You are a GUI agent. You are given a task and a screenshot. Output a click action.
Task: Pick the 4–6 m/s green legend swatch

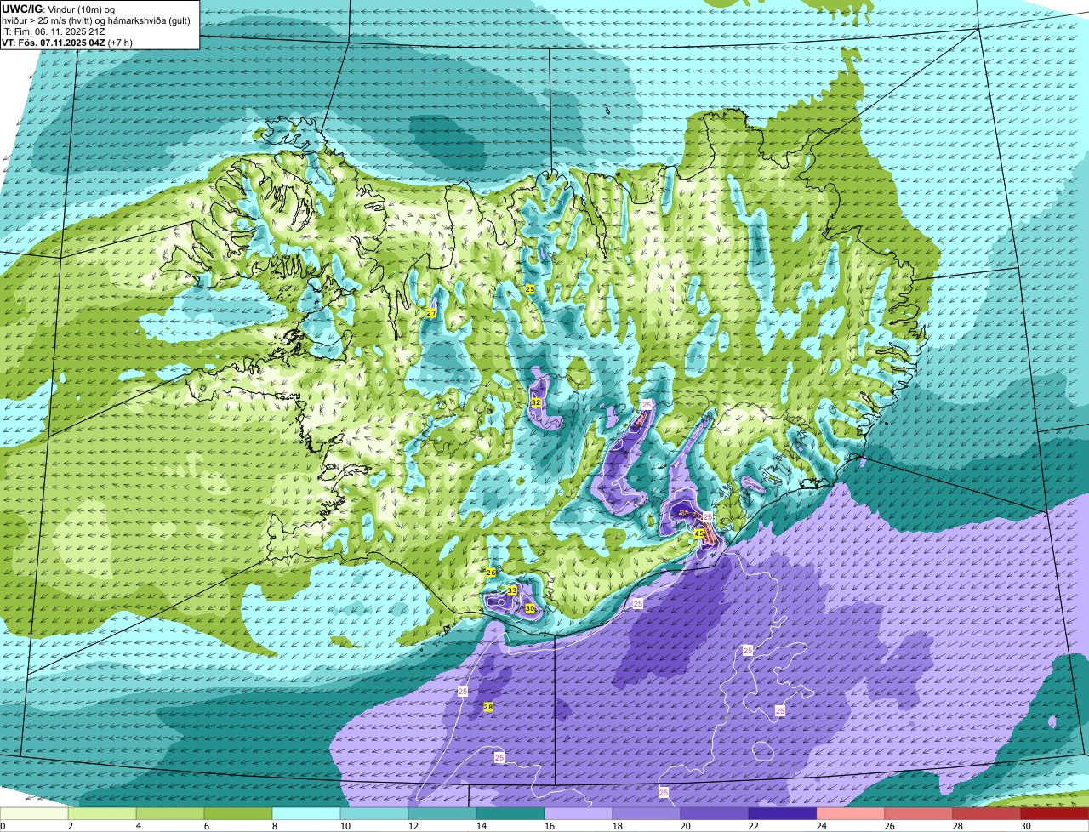(170, 814)
